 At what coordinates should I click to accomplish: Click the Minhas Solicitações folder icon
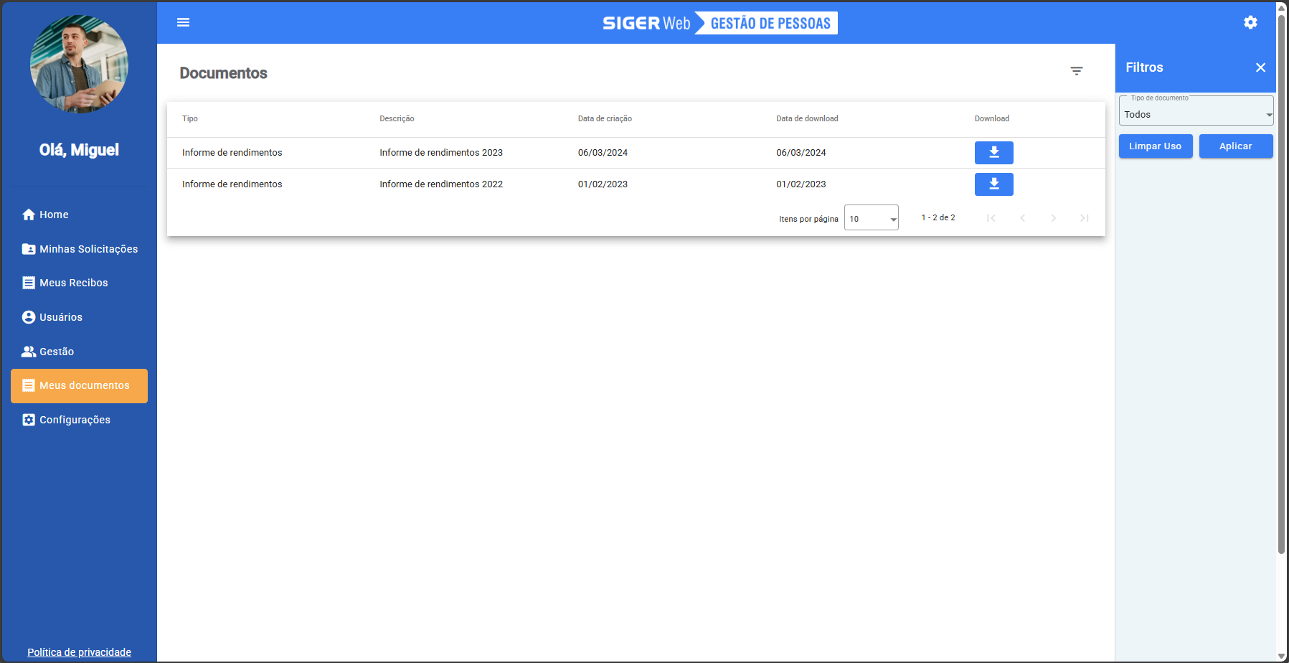point(29,249)
